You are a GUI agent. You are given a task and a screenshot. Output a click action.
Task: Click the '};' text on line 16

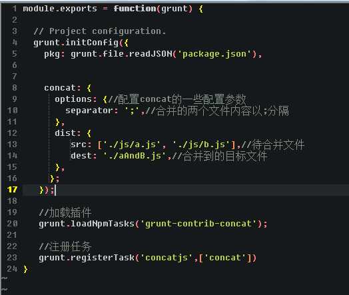[x=55, y=178]
